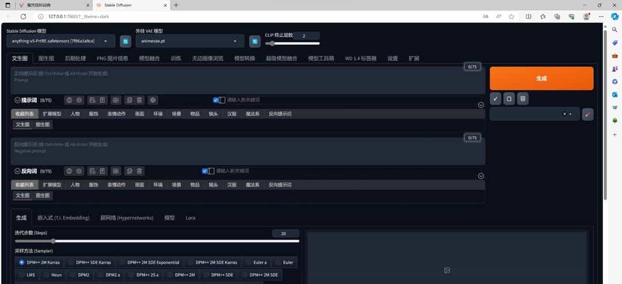
Task: Clear the styles dropdown with the X icon
Action: 564,114
